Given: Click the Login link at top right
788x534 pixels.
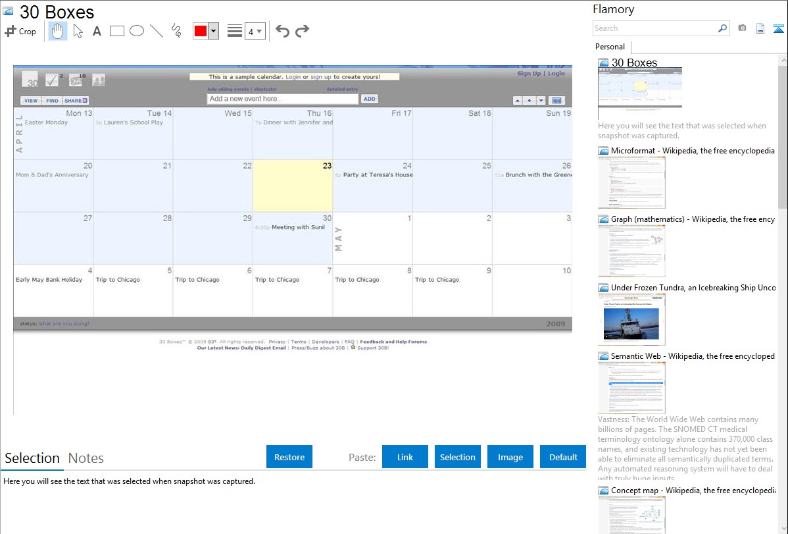Looking at the screenshot, I should pos(556,73).
